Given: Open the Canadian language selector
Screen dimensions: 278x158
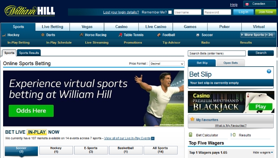Looking at the screenshot, I should pos(259,4).
